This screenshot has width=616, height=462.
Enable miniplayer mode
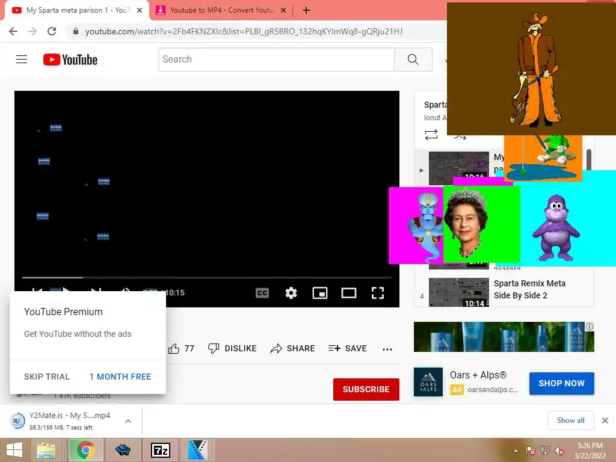320,293
